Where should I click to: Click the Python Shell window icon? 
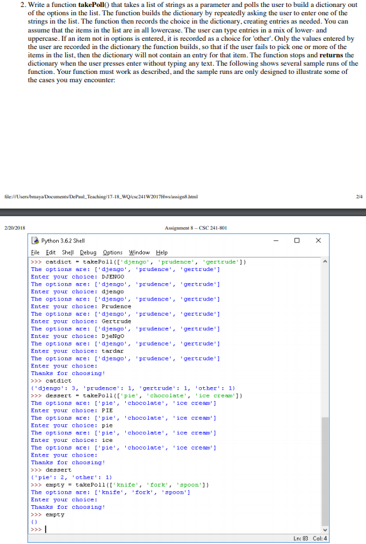[x=35, y=240]
